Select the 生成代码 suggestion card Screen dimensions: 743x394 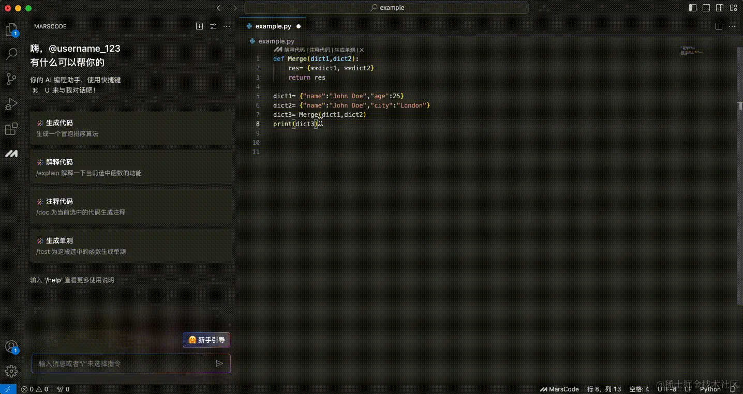coord(131,128)
